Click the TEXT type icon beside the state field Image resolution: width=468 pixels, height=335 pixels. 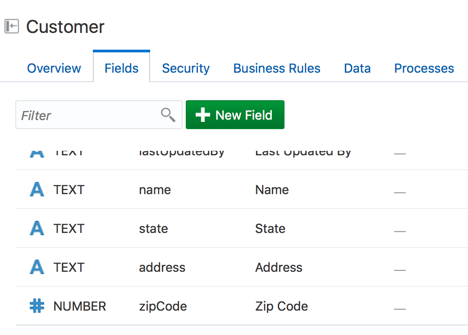click(x=37, y=228)
